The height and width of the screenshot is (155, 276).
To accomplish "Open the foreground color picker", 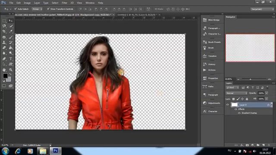I will click(5, 76).
